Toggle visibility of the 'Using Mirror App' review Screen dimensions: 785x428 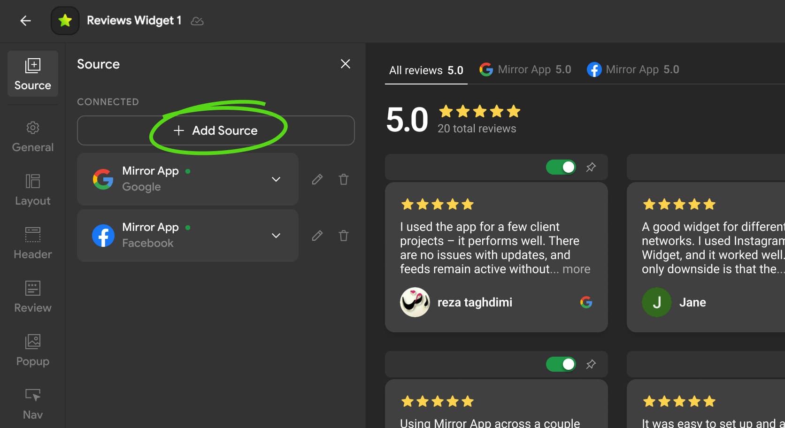point(561,364)
